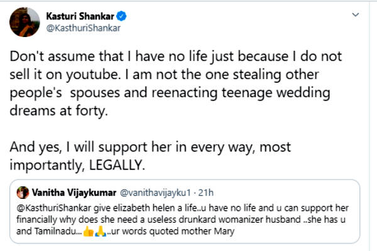
Task: Click the @vanithavijayku1 handle
Action: click(148, 191)
